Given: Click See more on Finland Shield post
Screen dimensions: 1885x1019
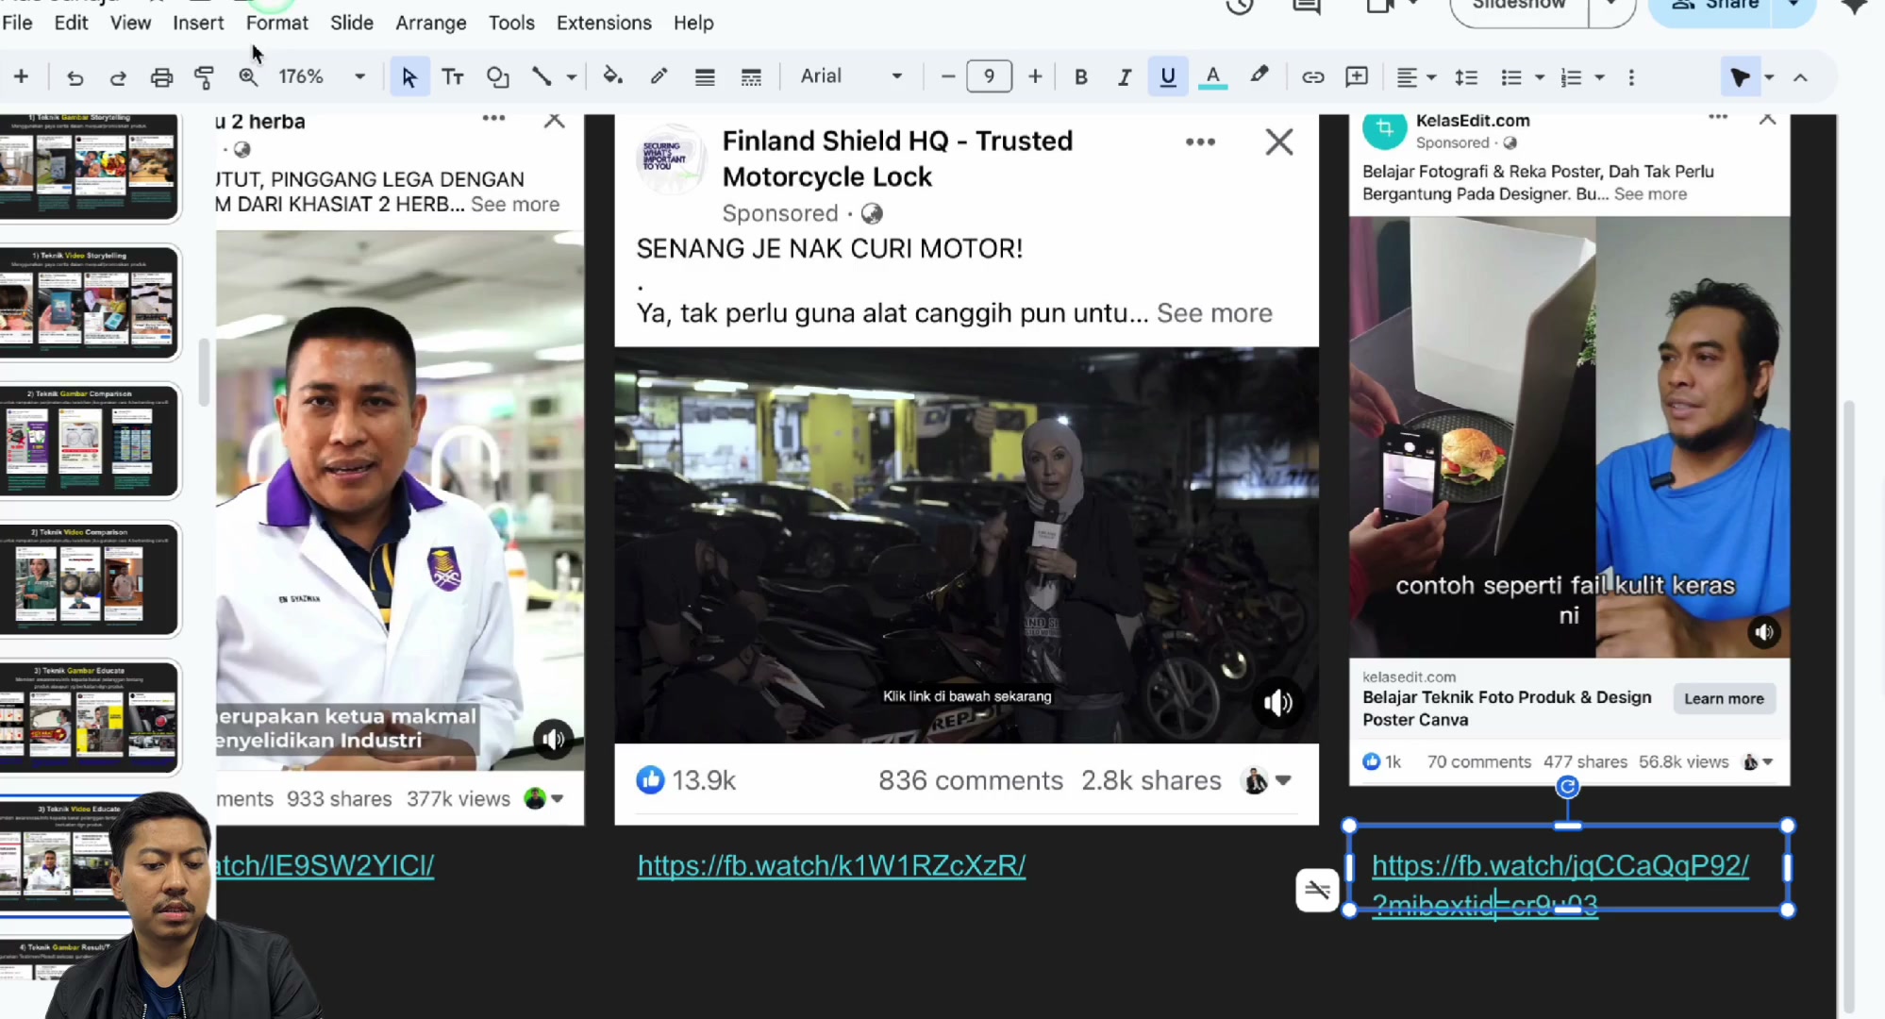Looking at the screenshot, I should pyautogui.click(x=1214, y=312).
